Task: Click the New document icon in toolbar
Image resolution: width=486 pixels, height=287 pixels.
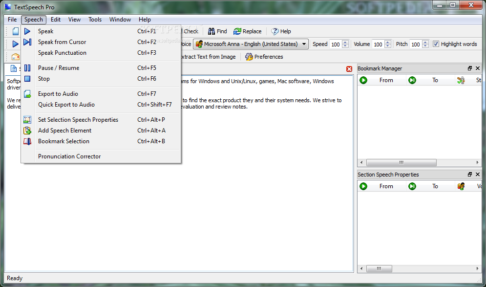Action: pos(16,31)
